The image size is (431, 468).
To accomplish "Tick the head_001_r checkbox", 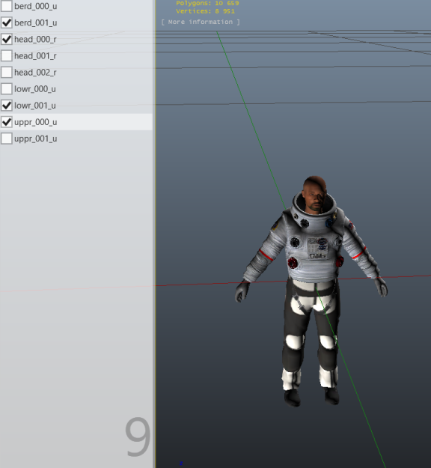I will [7, 56].
